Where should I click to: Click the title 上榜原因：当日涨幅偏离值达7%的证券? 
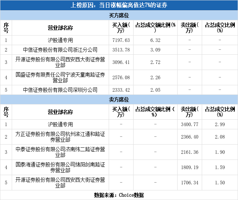point(119,5)
